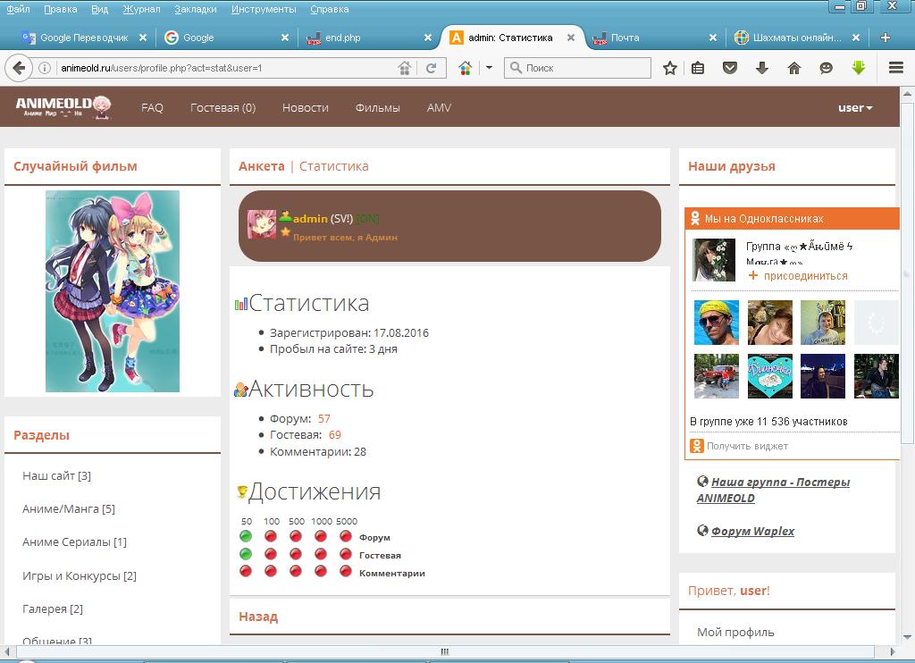
Task: Click green Гостевая 50 achievement indicator
Action: pyautogui.click(x=246, y=553)
